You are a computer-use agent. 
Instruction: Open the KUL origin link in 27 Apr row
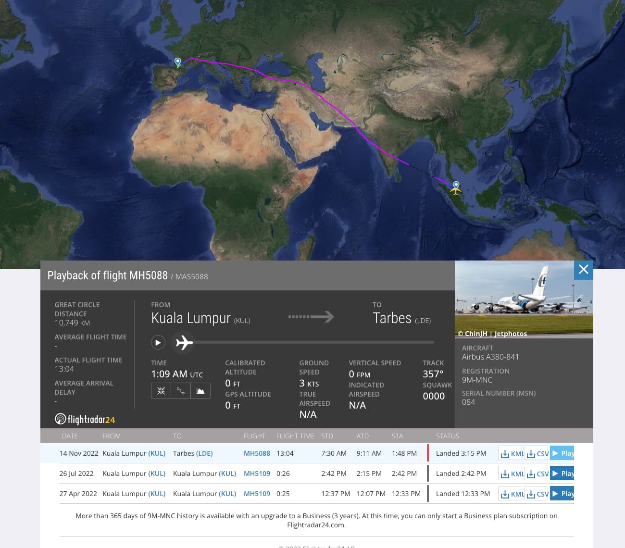(x=157, y=494)
